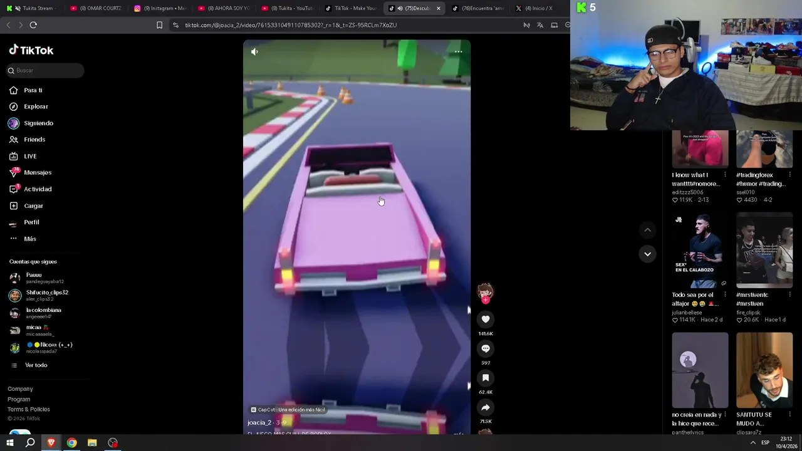Open the CapCut 'Una edición más fácil' link
Viewport: 802px width, 451px height.
(288, 410)
